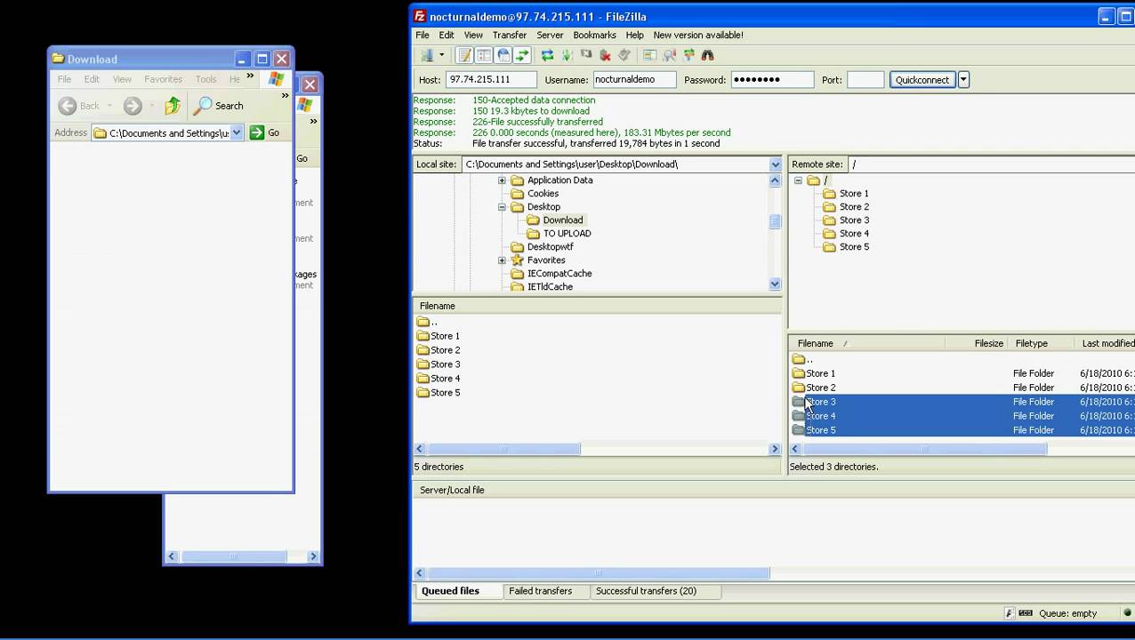This screenshot has height=640, width=1135.
Task: Open the Server menu
Action: coord(550,35)
